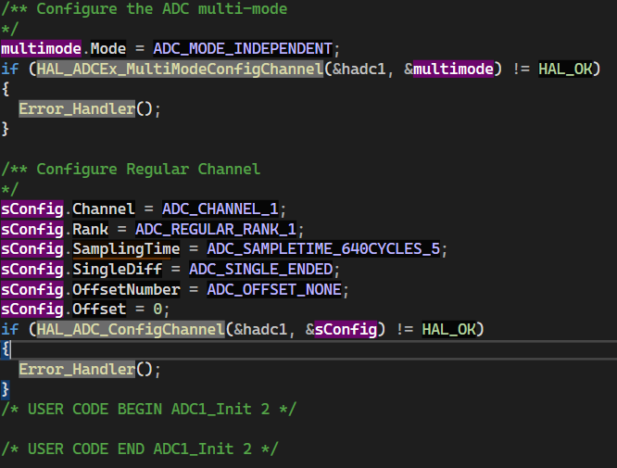Click the &multimode function argument

[x=448, y=69]
